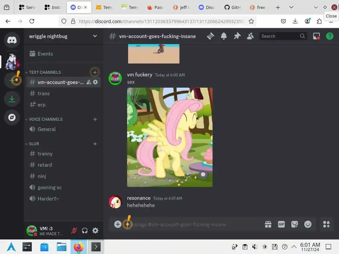339x254 pixels.
Task: Open Notification Settings bell icon
Action: tap(224, 36)
